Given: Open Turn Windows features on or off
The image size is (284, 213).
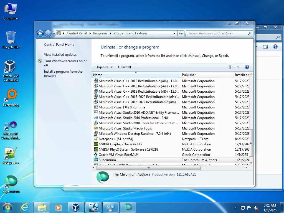Looking at the screenshot, I should (x=65, y=63).
